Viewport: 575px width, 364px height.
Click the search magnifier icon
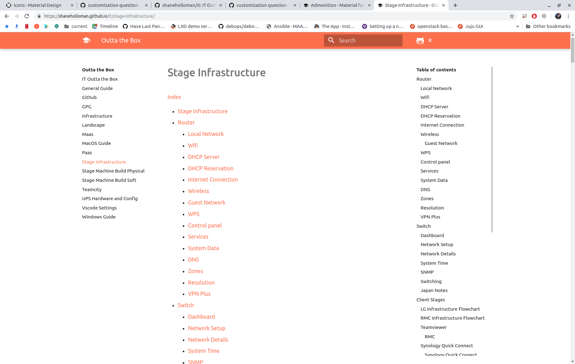click(x=331, y=40)
